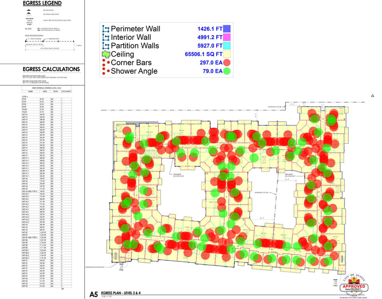Viewport: 382px width, 299px height.
Task: Click the Perimeter Wall legend label
Action: 135,29
